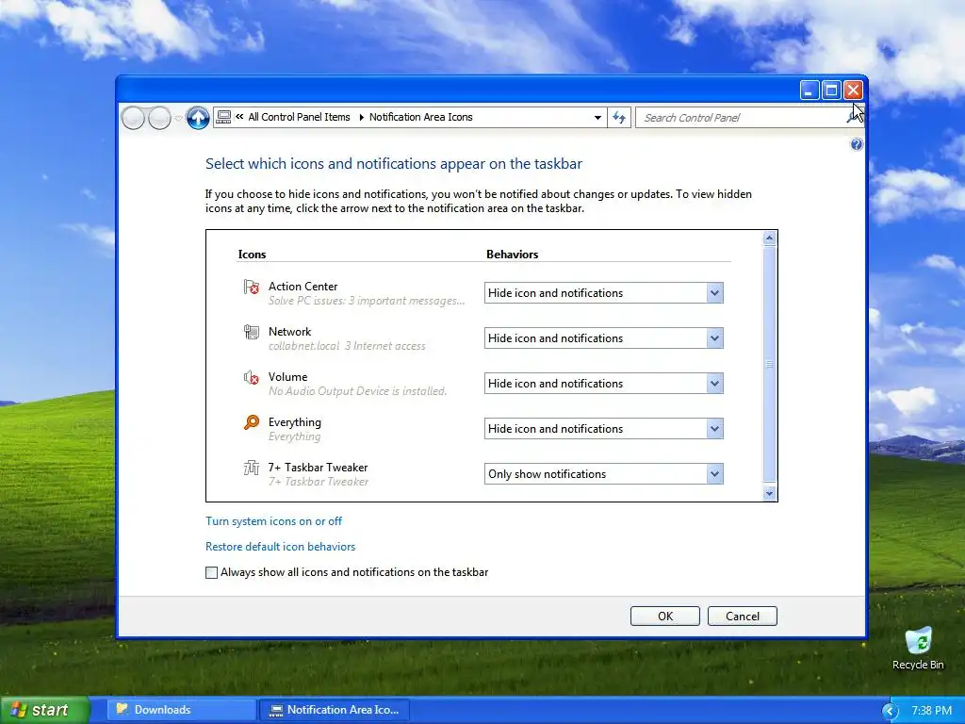Open Turn system icons on or off

(273, 521)
